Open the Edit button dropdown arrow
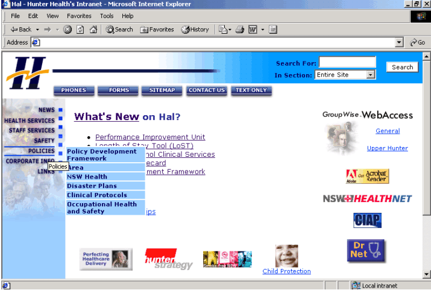Screen dimensions: 431x290 [x=262, y=30]
